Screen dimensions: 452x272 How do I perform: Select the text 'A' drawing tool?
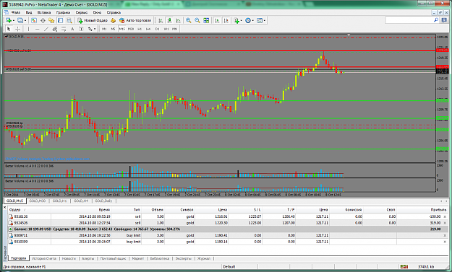coord(72,29)
